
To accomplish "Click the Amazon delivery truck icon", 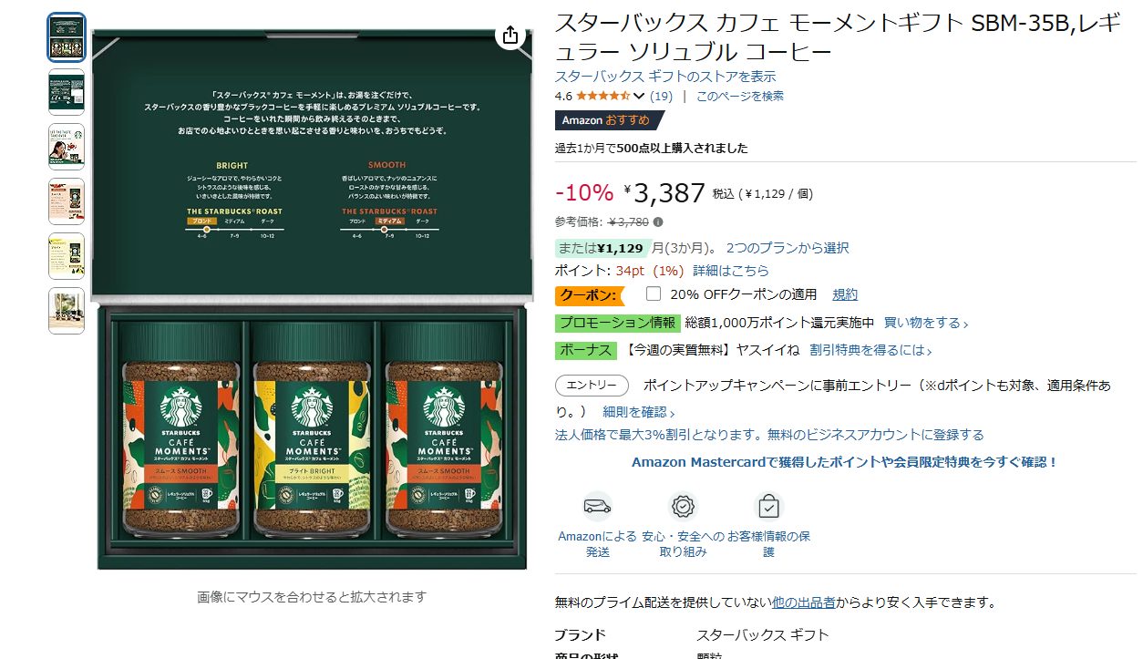I will [597, 506].
